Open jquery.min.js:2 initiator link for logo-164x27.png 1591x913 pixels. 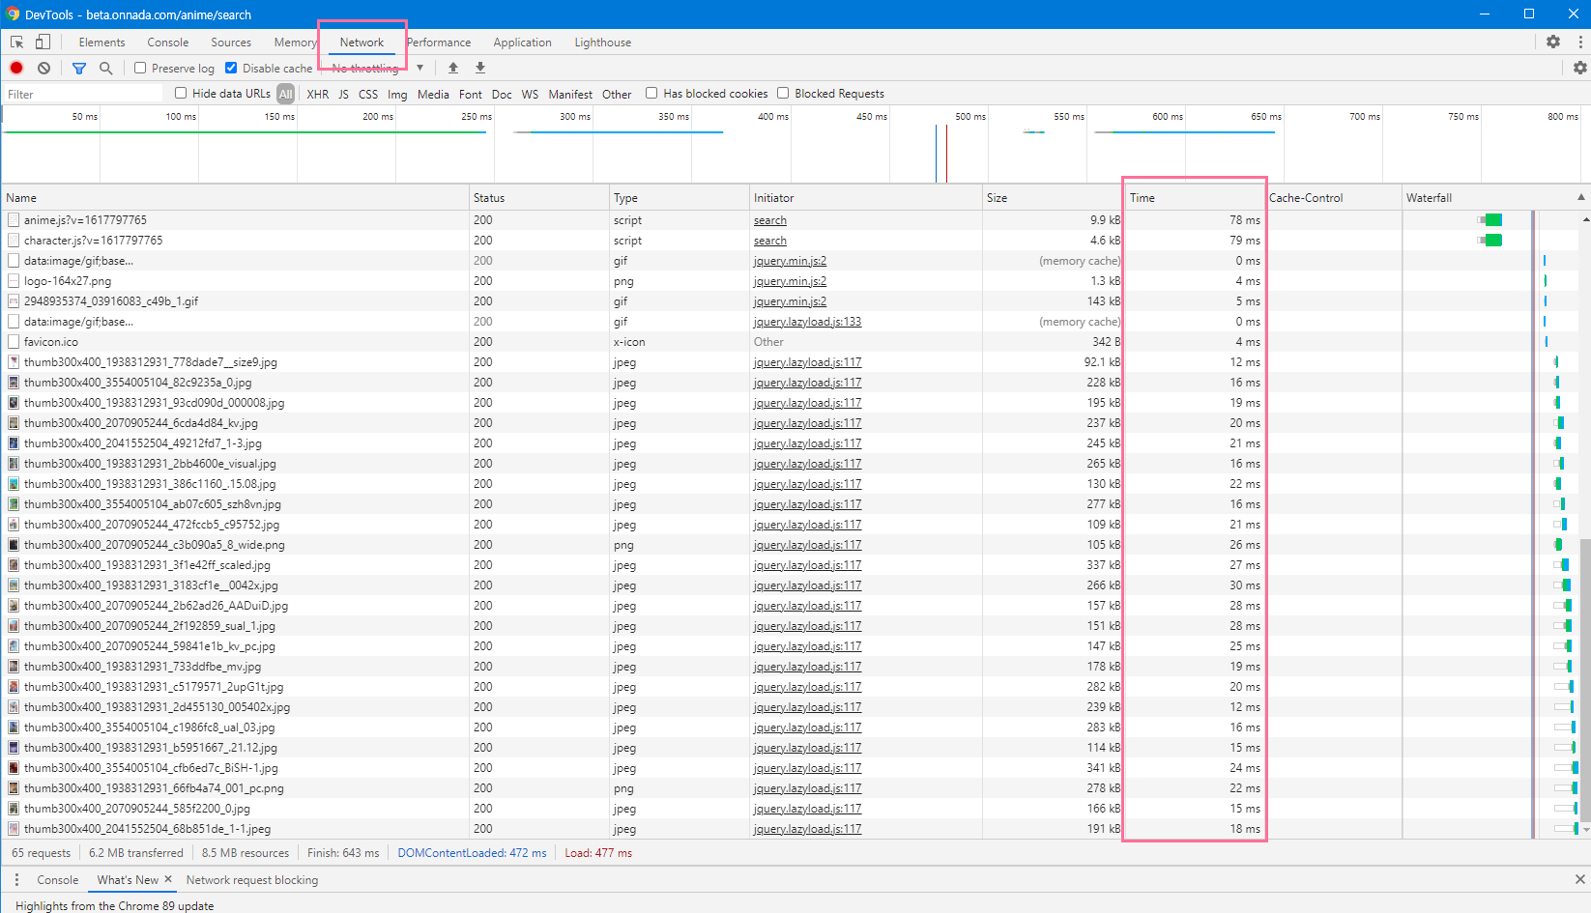(x=790, y=281)
